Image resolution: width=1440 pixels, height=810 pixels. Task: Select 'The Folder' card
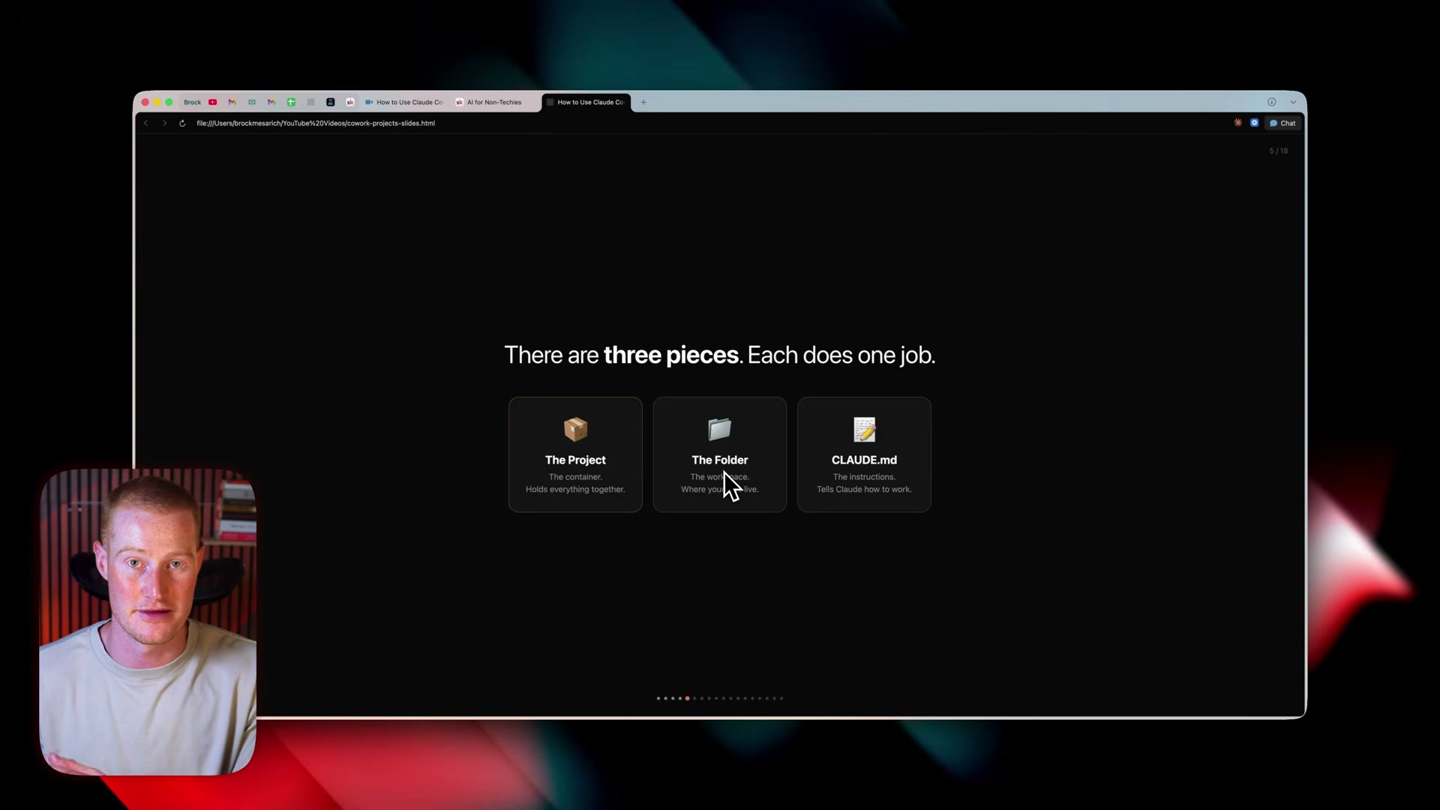click(x=719, y=454)
